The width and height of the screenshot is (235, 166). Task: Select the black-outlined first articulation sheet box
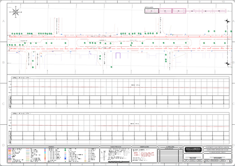[152, 11]
